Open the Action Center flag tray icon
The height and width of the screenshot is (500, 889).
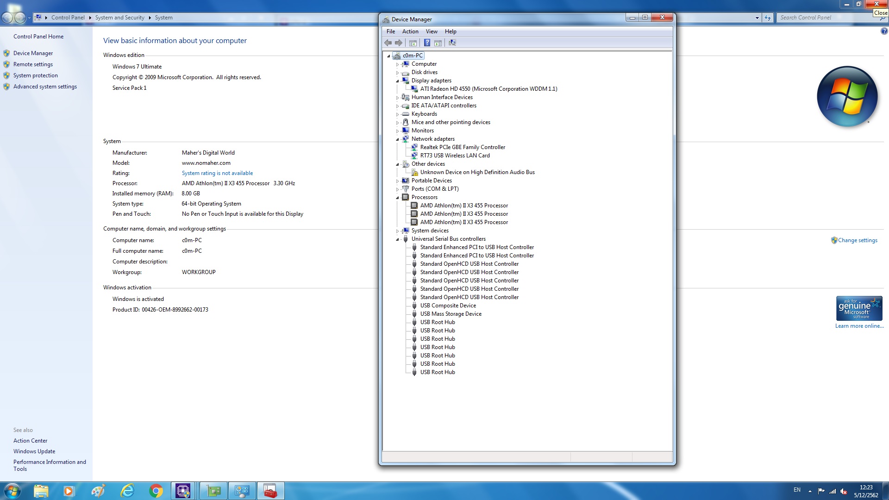(821, 491)
